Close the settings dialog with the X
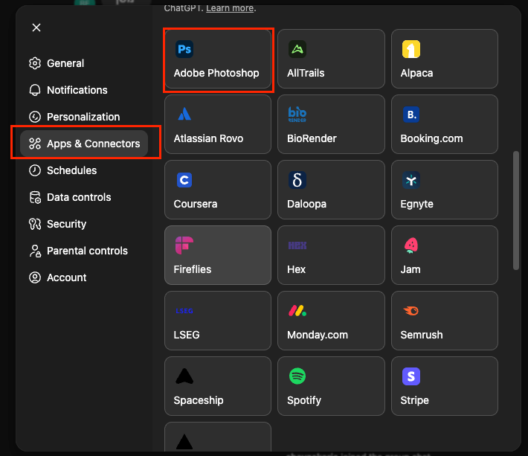This screenshot has width=528, height=456. coord(36,28)
